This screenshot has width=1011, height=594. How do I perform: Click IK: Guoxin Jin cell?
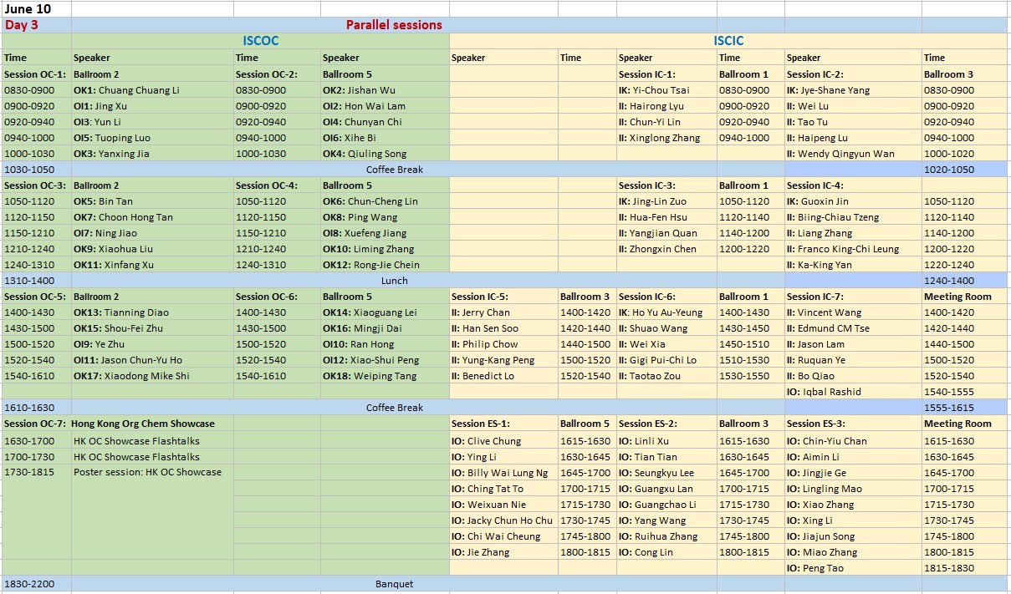(853, 201)
